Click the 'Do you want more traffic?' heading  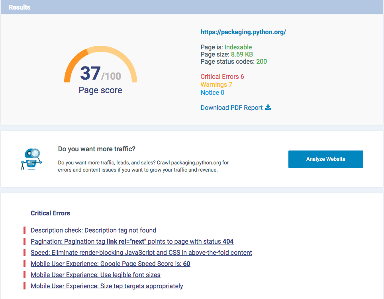pyautogui.click(x=96, y=149)
